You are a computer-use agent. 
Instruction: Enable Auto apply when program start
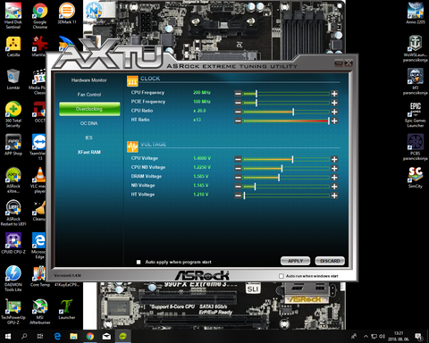(139, 262)
